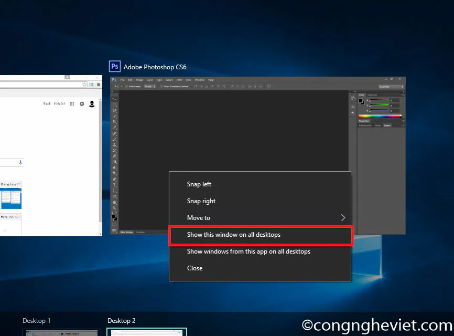Click the bookmark star in browser address bar

point(84,85)
